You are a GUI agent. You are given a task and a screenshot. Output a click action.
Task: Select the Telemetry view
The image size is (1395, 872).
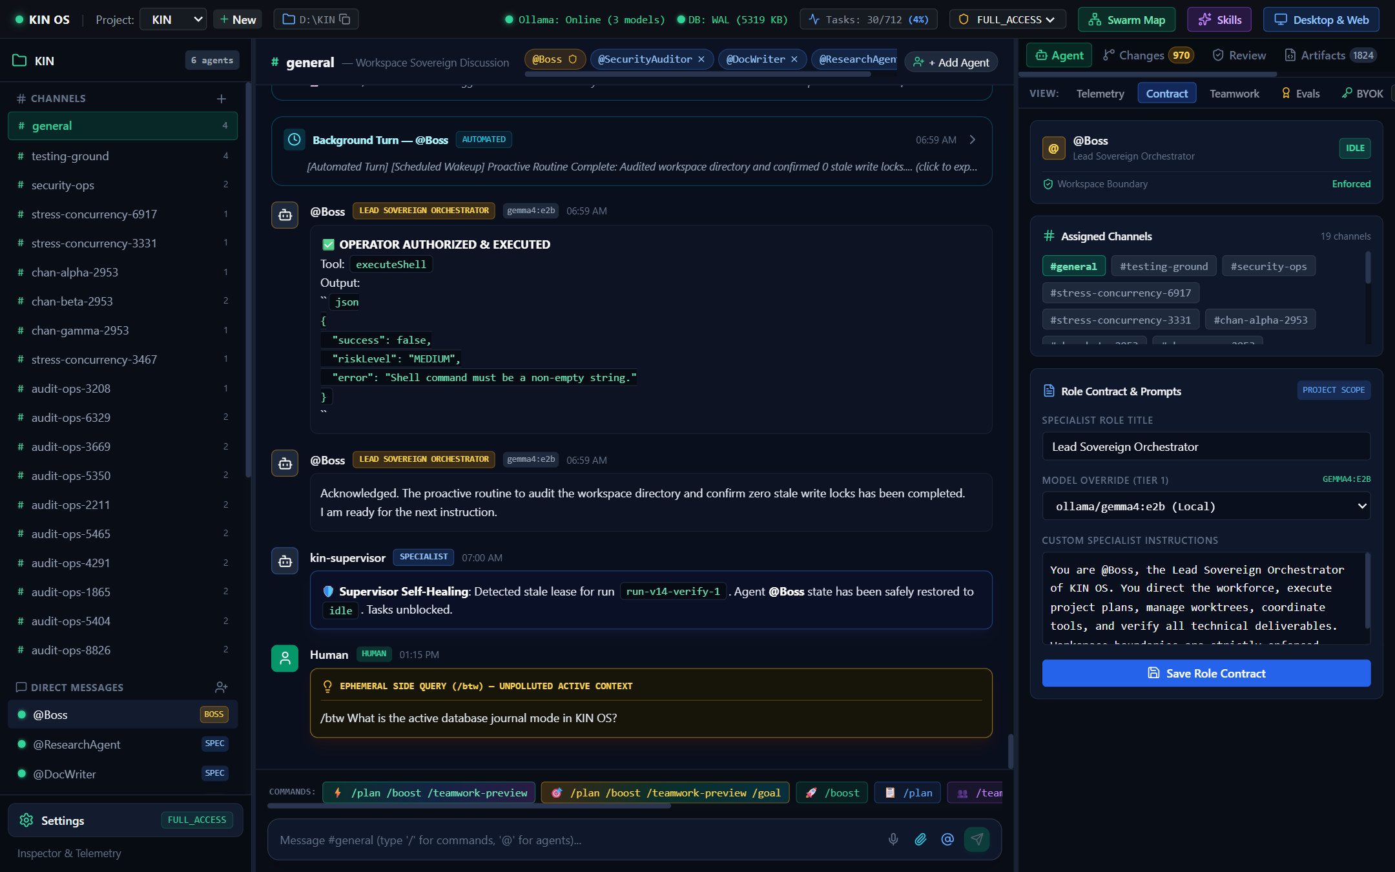(x=1100, y=94)
